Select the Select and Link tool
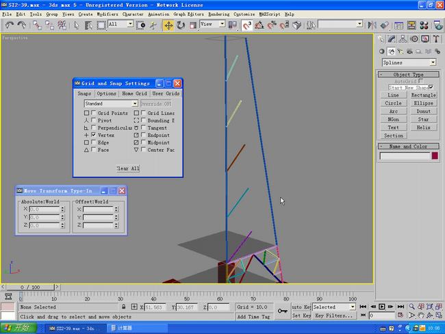The image size is (445, 334). point(37,25)
